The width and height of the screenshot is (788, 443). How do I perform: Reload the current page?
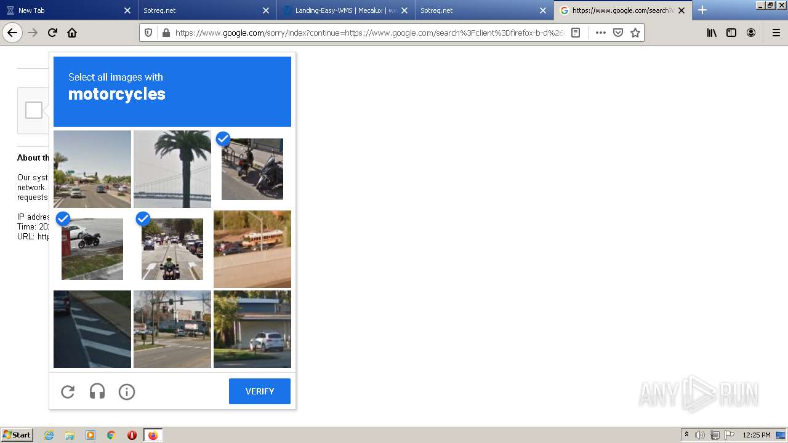point(52,33)
